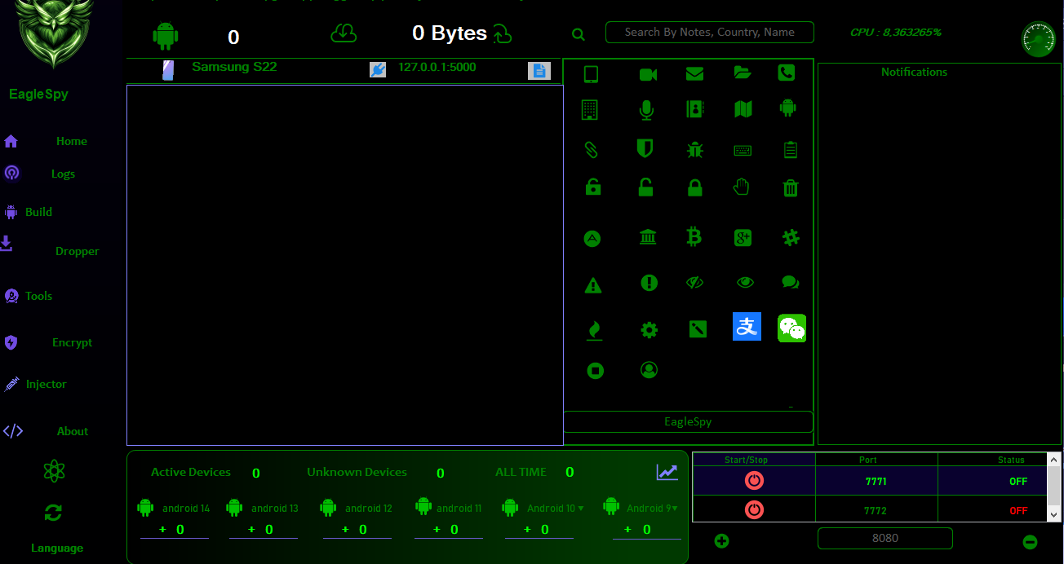Image resolution: width=1064 pixels, height=564 pixels.
Task: Open the Logs section
Action: (63, 174)
